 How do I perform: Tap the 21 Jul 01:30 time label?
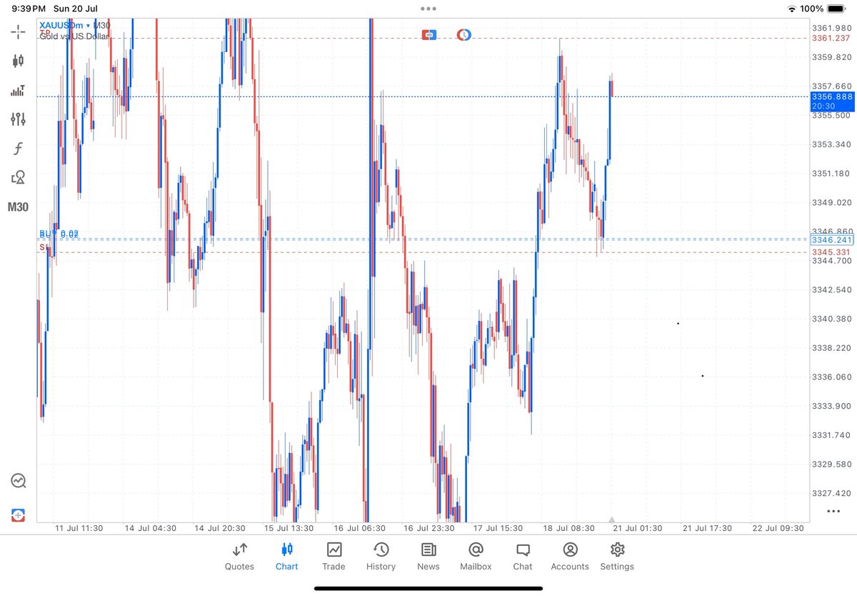[638, 529]
